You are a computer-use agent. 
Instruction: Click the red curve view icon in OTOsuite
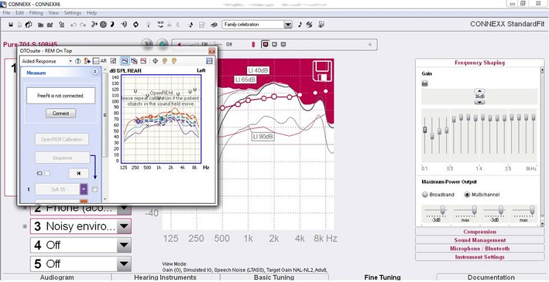click(143, 61)
